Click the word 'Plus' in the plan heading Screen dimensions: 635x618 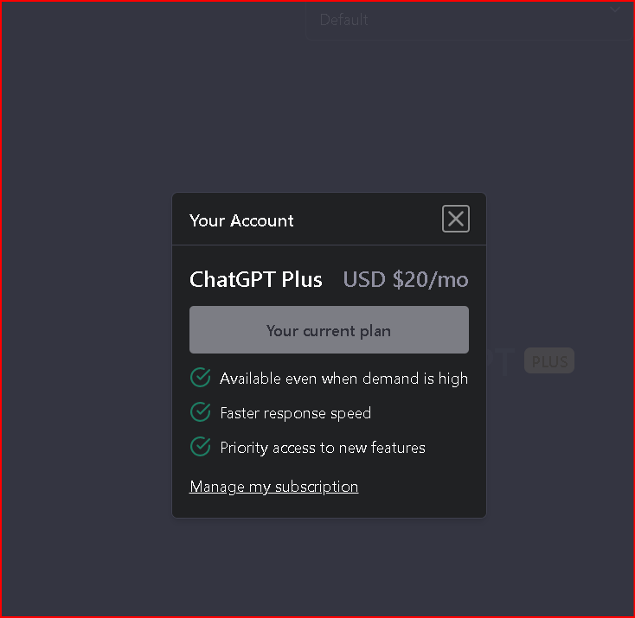click(302, 280)
